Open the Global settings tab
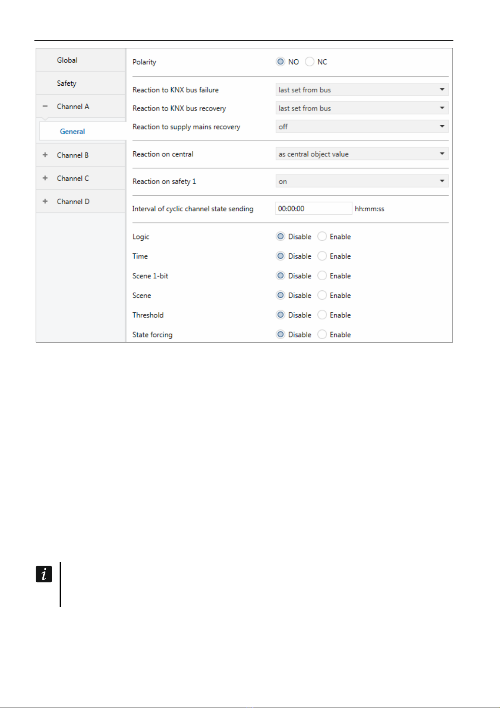This screenshot has height=708, width=500. tap(81, 60)
